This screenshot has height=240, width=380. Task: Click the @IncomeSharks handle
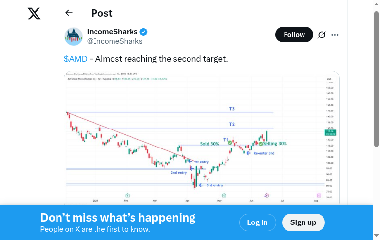114,41
